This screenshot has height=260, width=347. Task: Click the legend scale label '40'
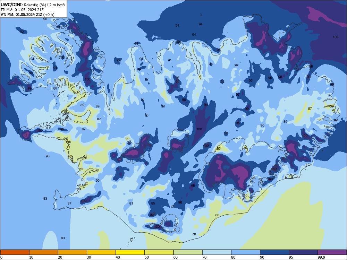[118, 257]
